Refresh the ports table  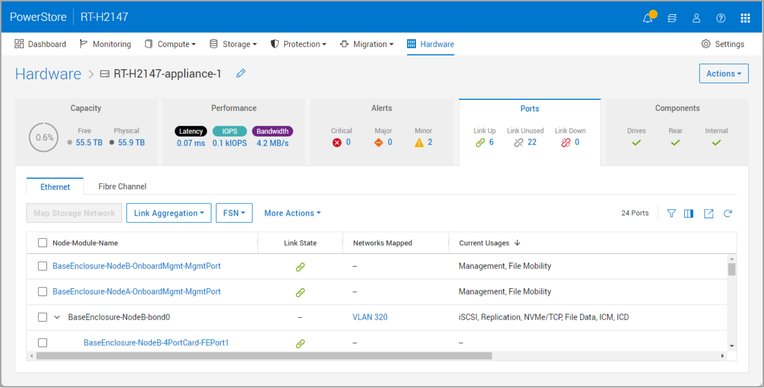point(728,213)
